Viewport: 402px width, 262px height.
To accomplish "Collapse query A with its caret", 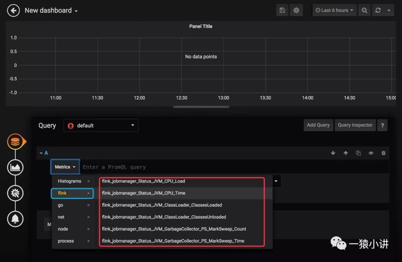I will (41, 153).
